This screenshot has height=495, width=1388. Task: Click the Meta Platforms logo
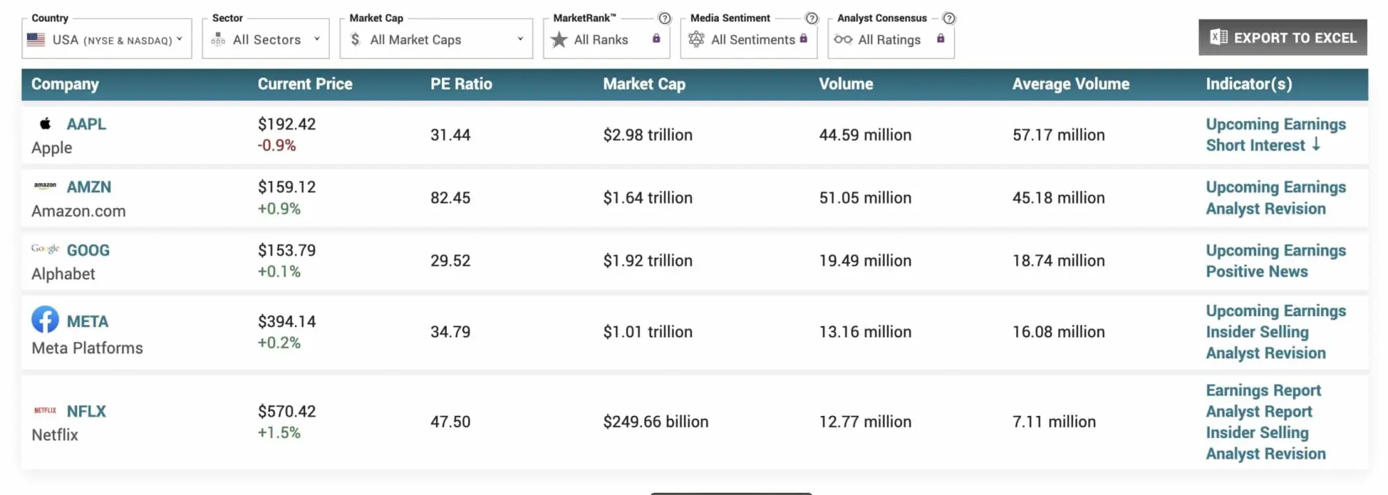coord(45,320)
